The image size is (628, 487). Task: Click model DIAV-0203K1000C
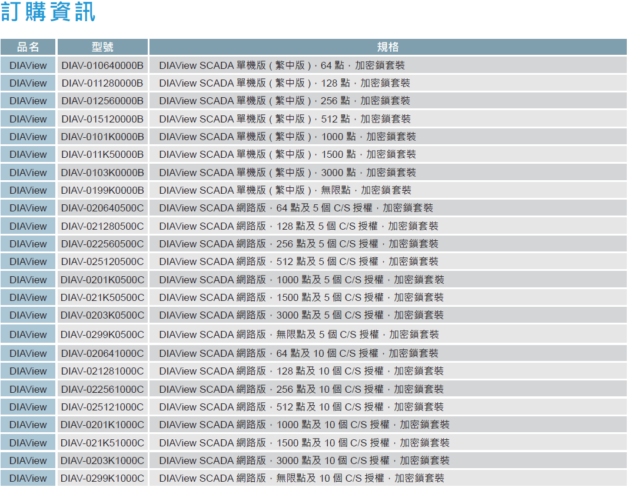(x=102, y=461)
